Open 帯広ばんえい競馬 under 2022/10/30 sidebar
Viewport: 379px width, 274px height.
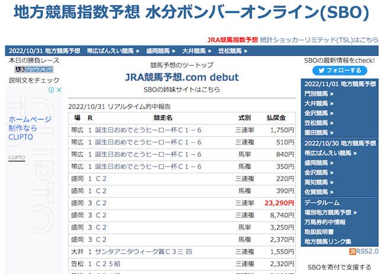pos(330,153)
